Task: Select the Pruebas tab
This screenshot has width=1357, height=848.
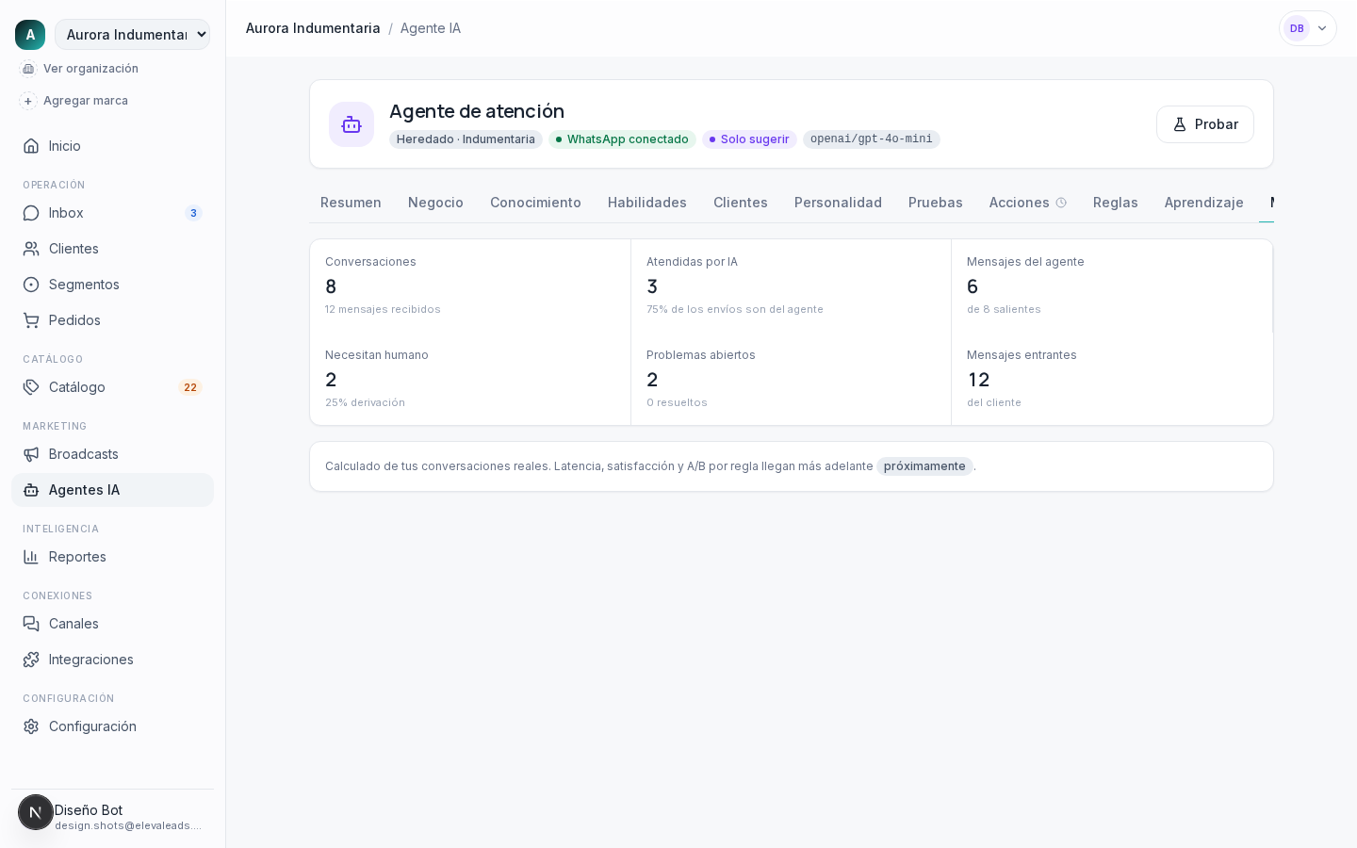Action: click(936, 203)
